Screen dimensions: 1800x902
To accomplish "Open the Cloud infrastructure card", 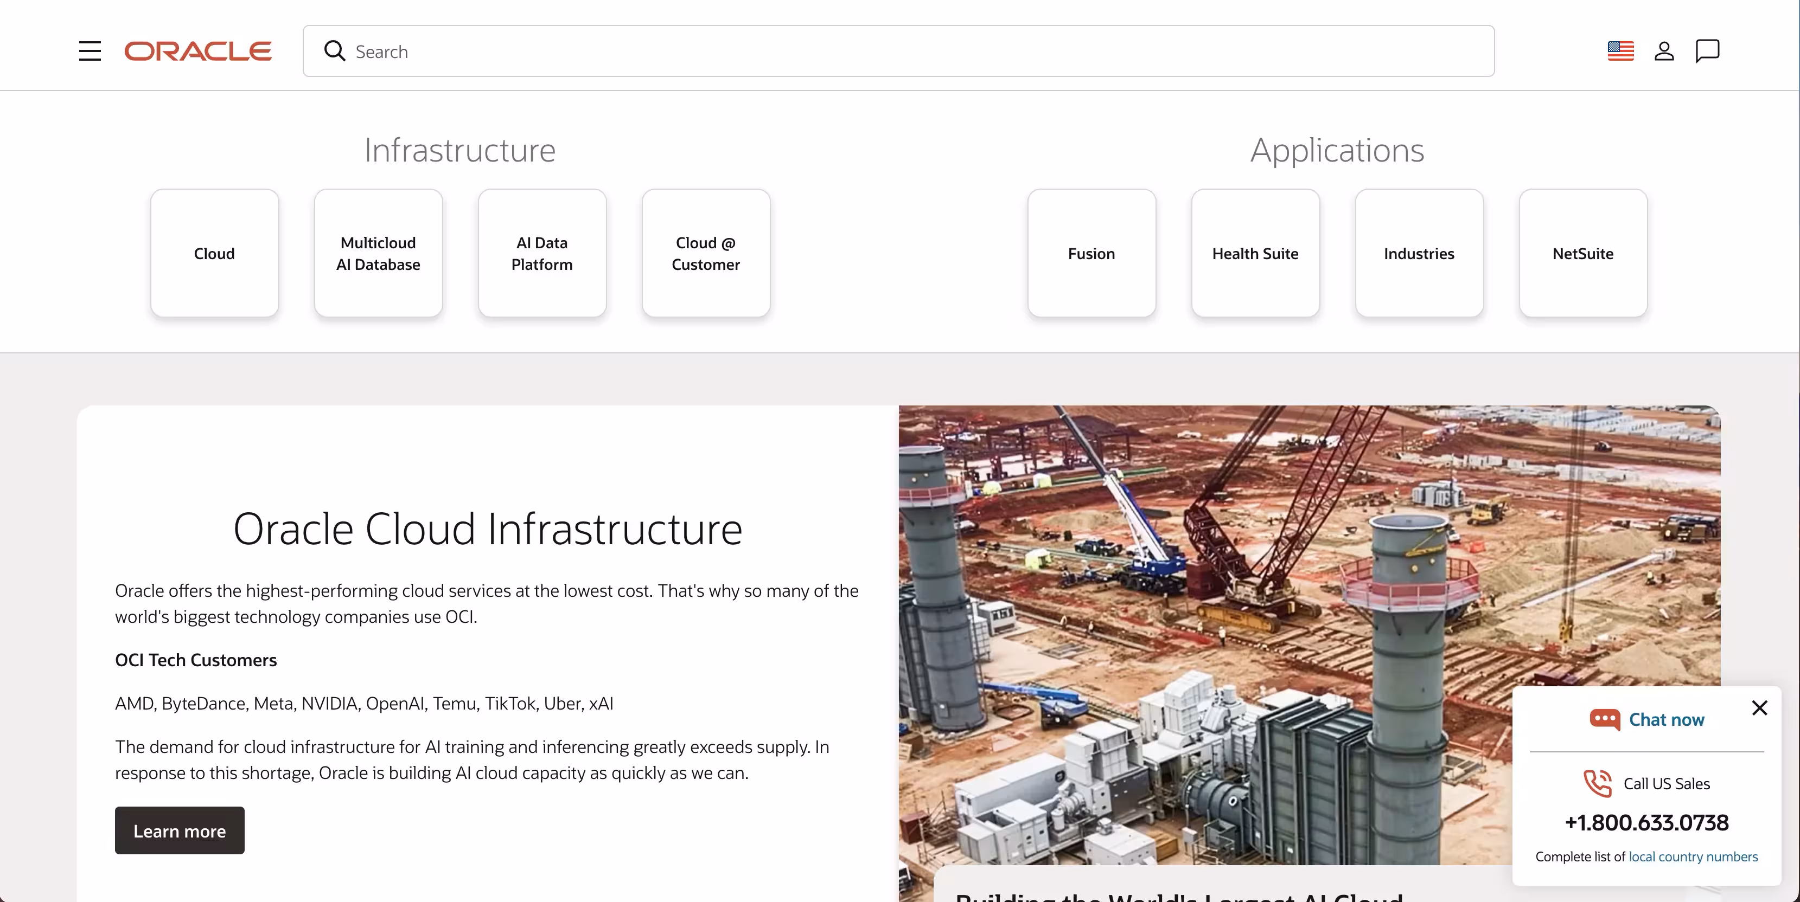I will coord(214,254).
